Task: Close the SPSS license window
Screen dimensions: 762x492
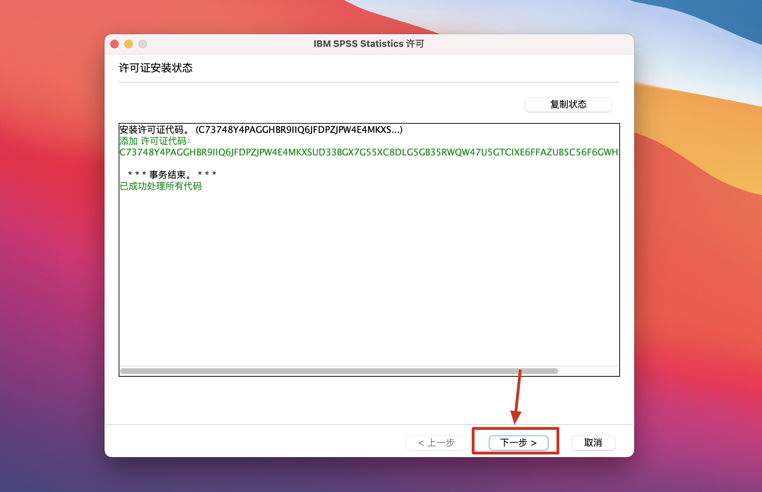Action: (x=114, y=44)
